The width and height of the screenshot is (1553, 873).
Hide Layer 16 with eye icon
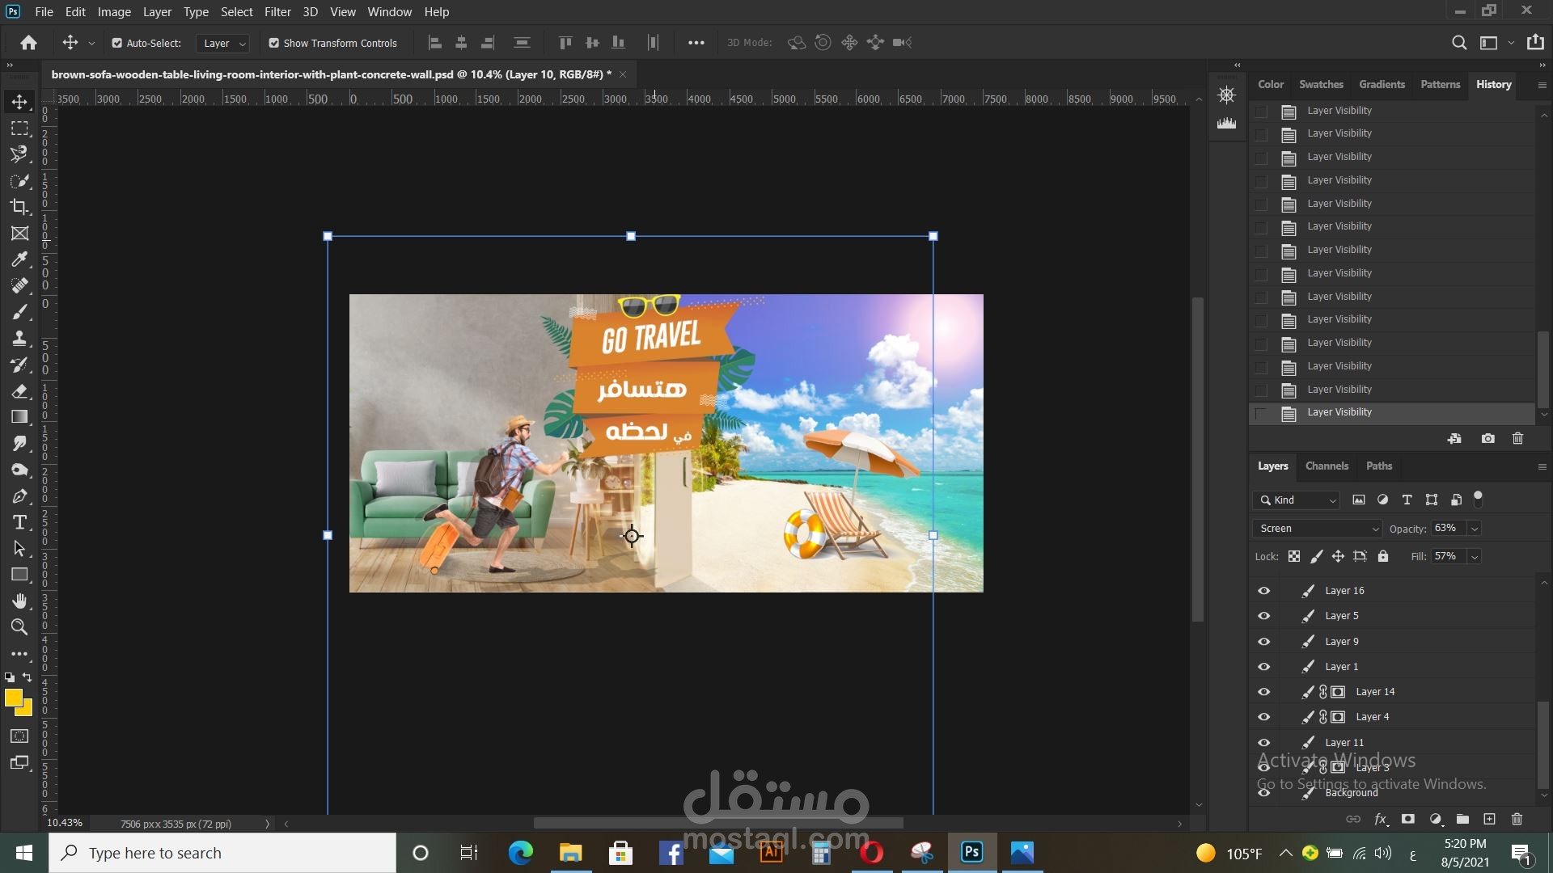(x=1263, y=591)
